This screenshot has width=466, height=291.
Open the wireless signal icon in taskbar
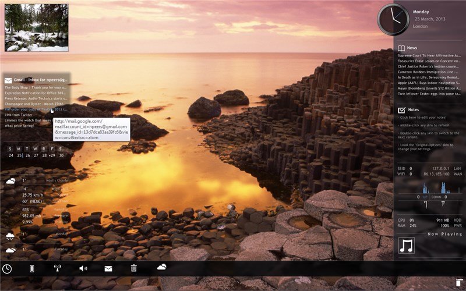point(57,268)
